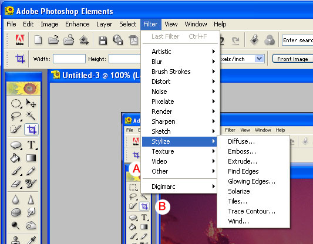Open the Image menu
This screenshot has width=313, height=244.
(x=49, y=24)
